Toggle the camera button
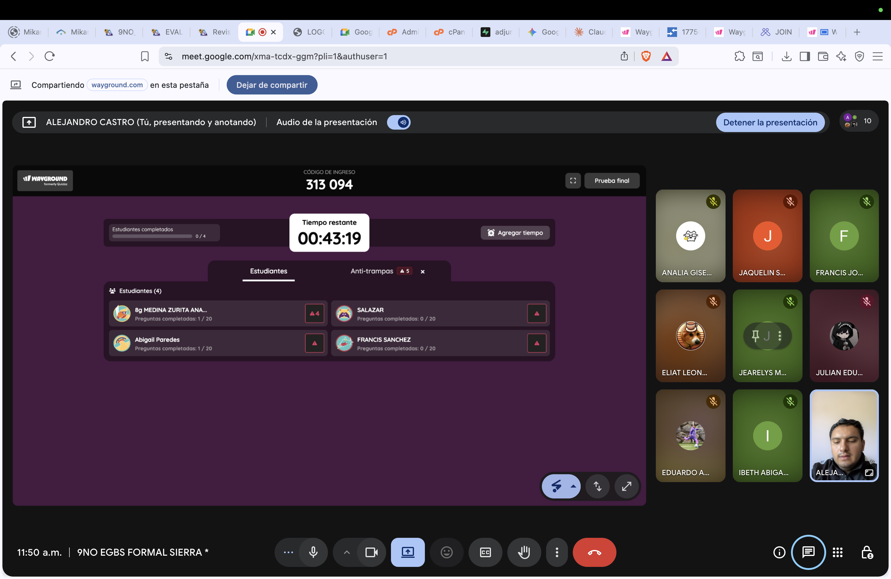The height and width of the screenshot is (579, 891). 371,552
